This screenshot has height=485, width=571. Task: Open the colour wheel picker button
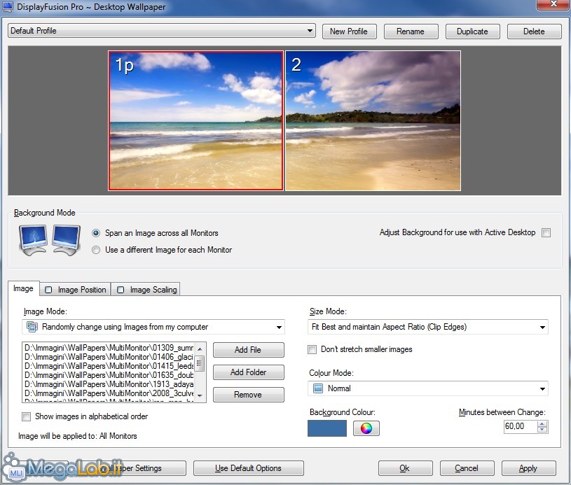366,428
